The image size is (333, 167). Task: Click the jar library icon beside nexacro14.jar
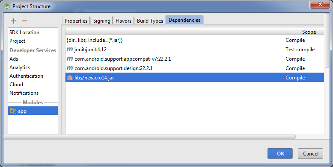click(x=70, y=78)
